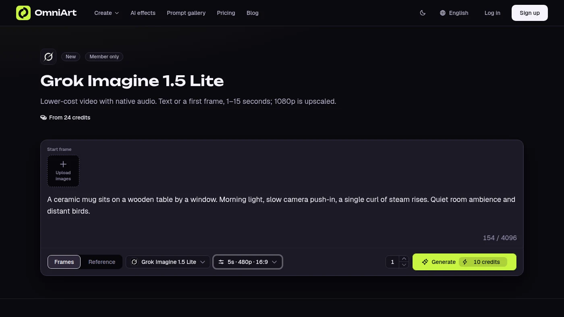Switch to the Reference mode
This screenshot has height=317, width=564.
[102, 262]
